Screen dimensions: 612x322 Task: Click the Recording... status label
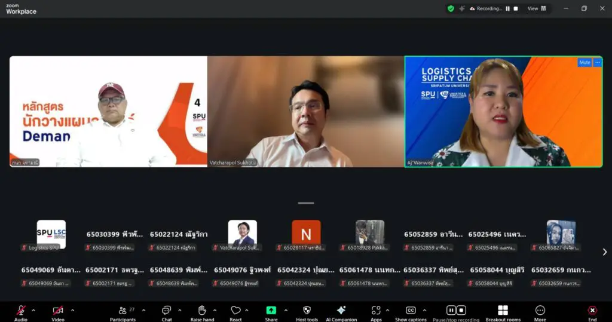489,8
